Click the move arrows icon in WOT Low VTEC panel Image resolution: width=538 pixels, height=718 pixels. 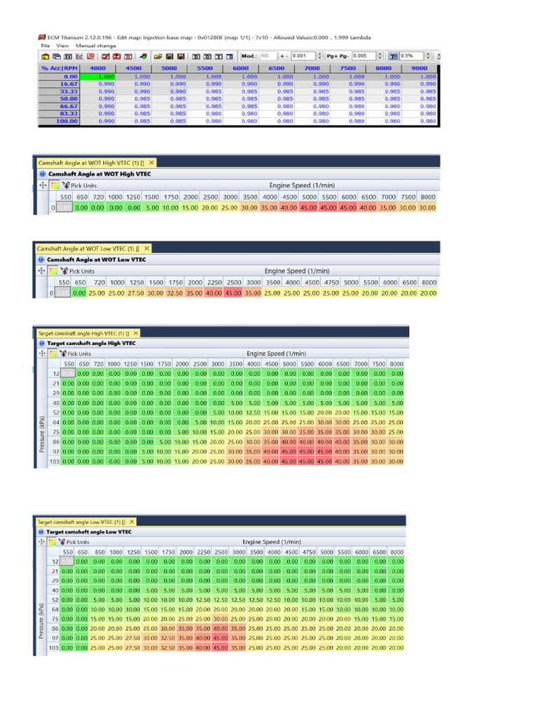click(x=41, y=271)
